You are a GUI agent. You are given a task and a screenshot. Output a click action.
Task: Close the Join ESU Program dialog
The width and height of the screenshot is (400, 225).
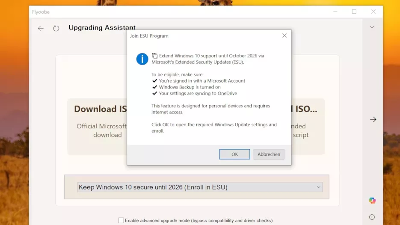click(x=284, y=36)
